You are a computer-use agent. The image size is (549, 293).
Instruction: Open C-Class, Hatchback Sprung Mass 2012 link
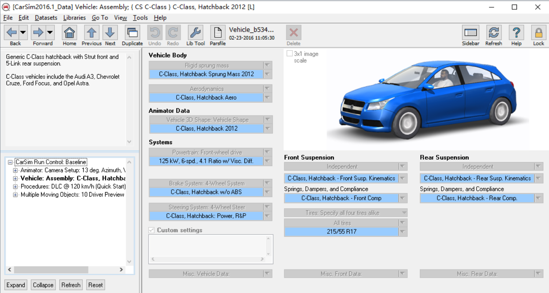[206, 74]
